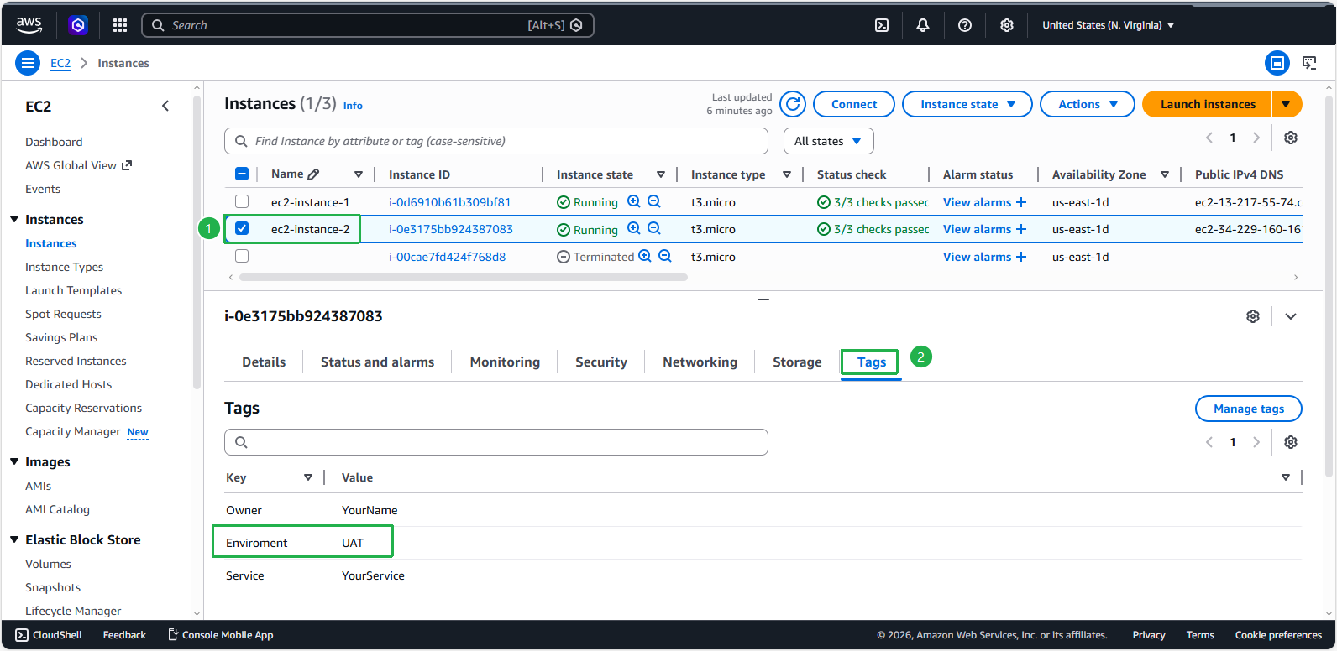
Task: Click the resize handle above details panel
Action: point(763,299)
